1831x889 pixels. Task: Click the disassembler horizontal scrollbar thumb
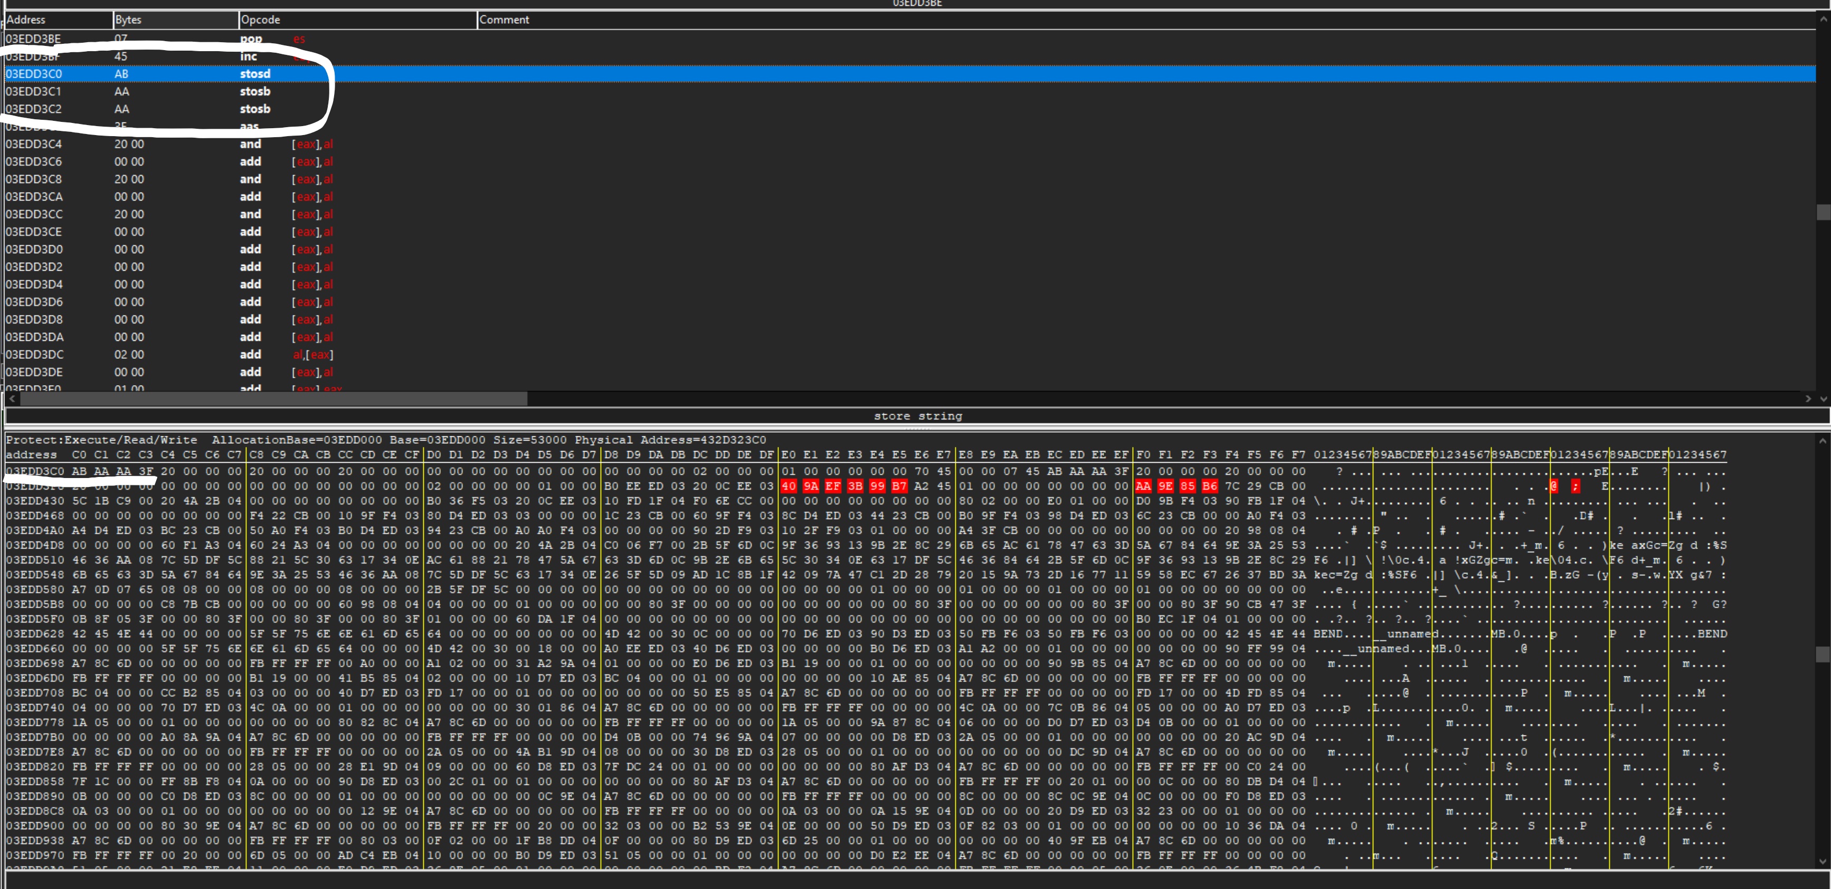[273, 399]
